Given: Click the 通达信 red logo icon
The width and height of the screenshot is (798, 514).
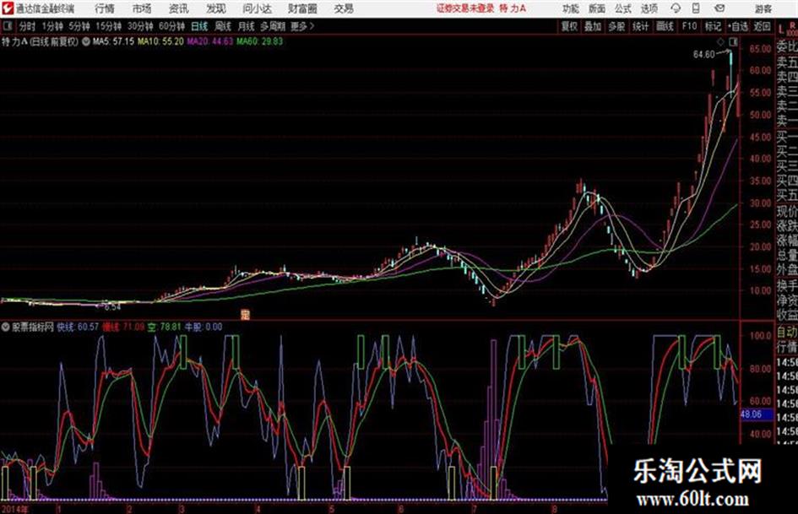Looking at the screenshot, I should 8,8.
